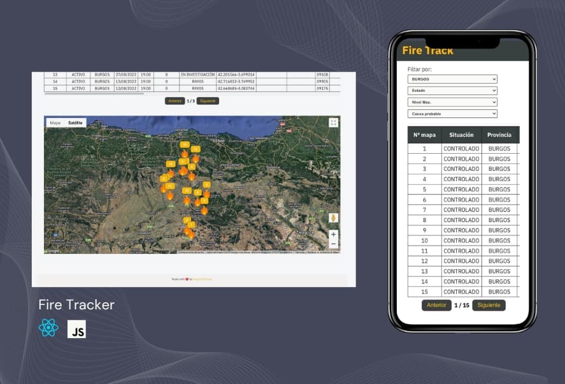Click Siguiente button below desktop table
The image size is (565, 384).
(208, 101)
